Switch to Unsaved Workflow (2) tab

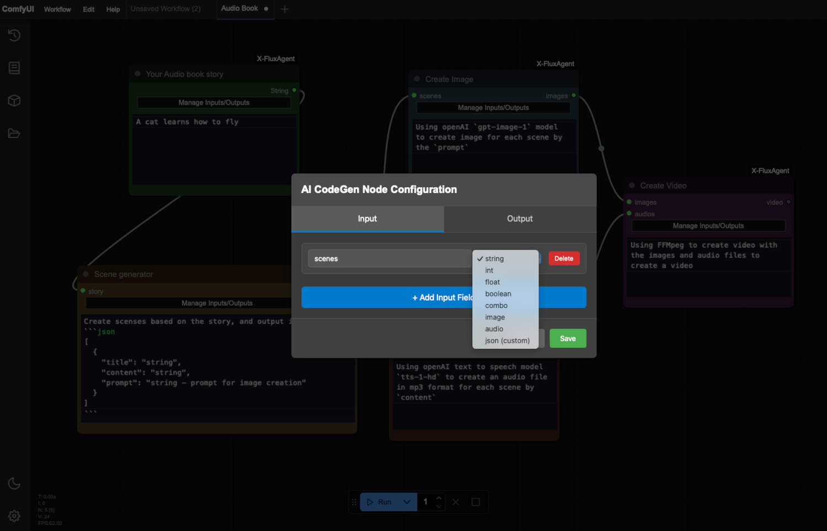166,9
